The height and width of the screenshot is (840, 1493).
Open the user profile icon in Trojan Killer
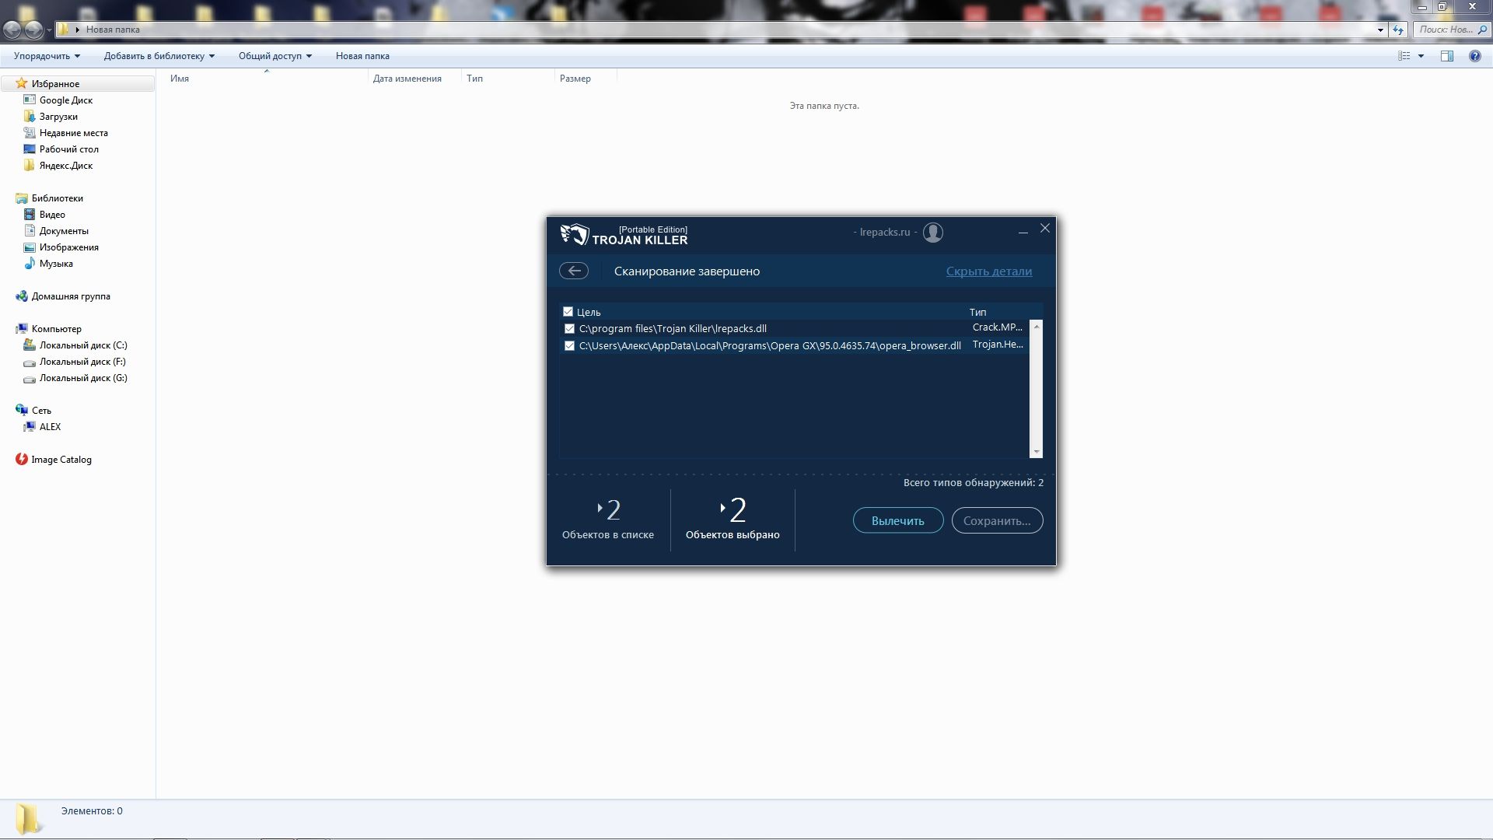[933, 233]
